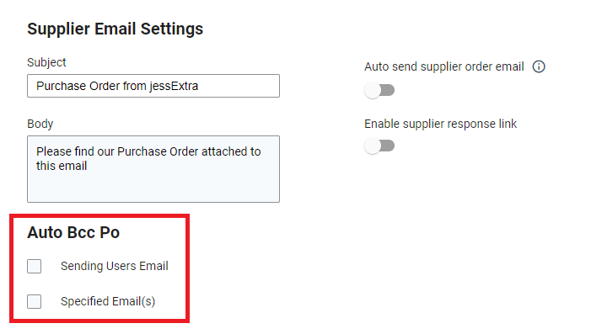The width and height of the screenshot is (602, 334).
Task: Enable the Auto send supplier order email switch
Action: coord(379,90)
